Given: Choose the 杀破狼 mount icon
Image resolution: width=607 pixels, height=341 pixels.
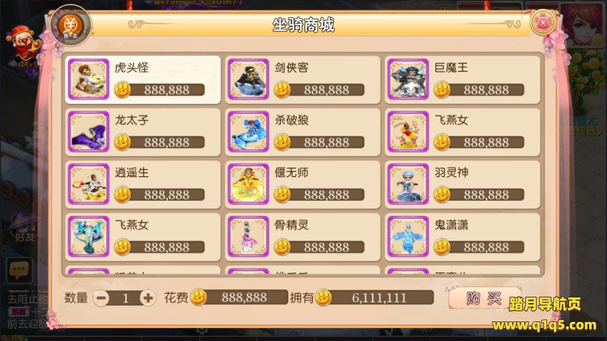Looking at the screenshot, I should (x=248, y=131).
